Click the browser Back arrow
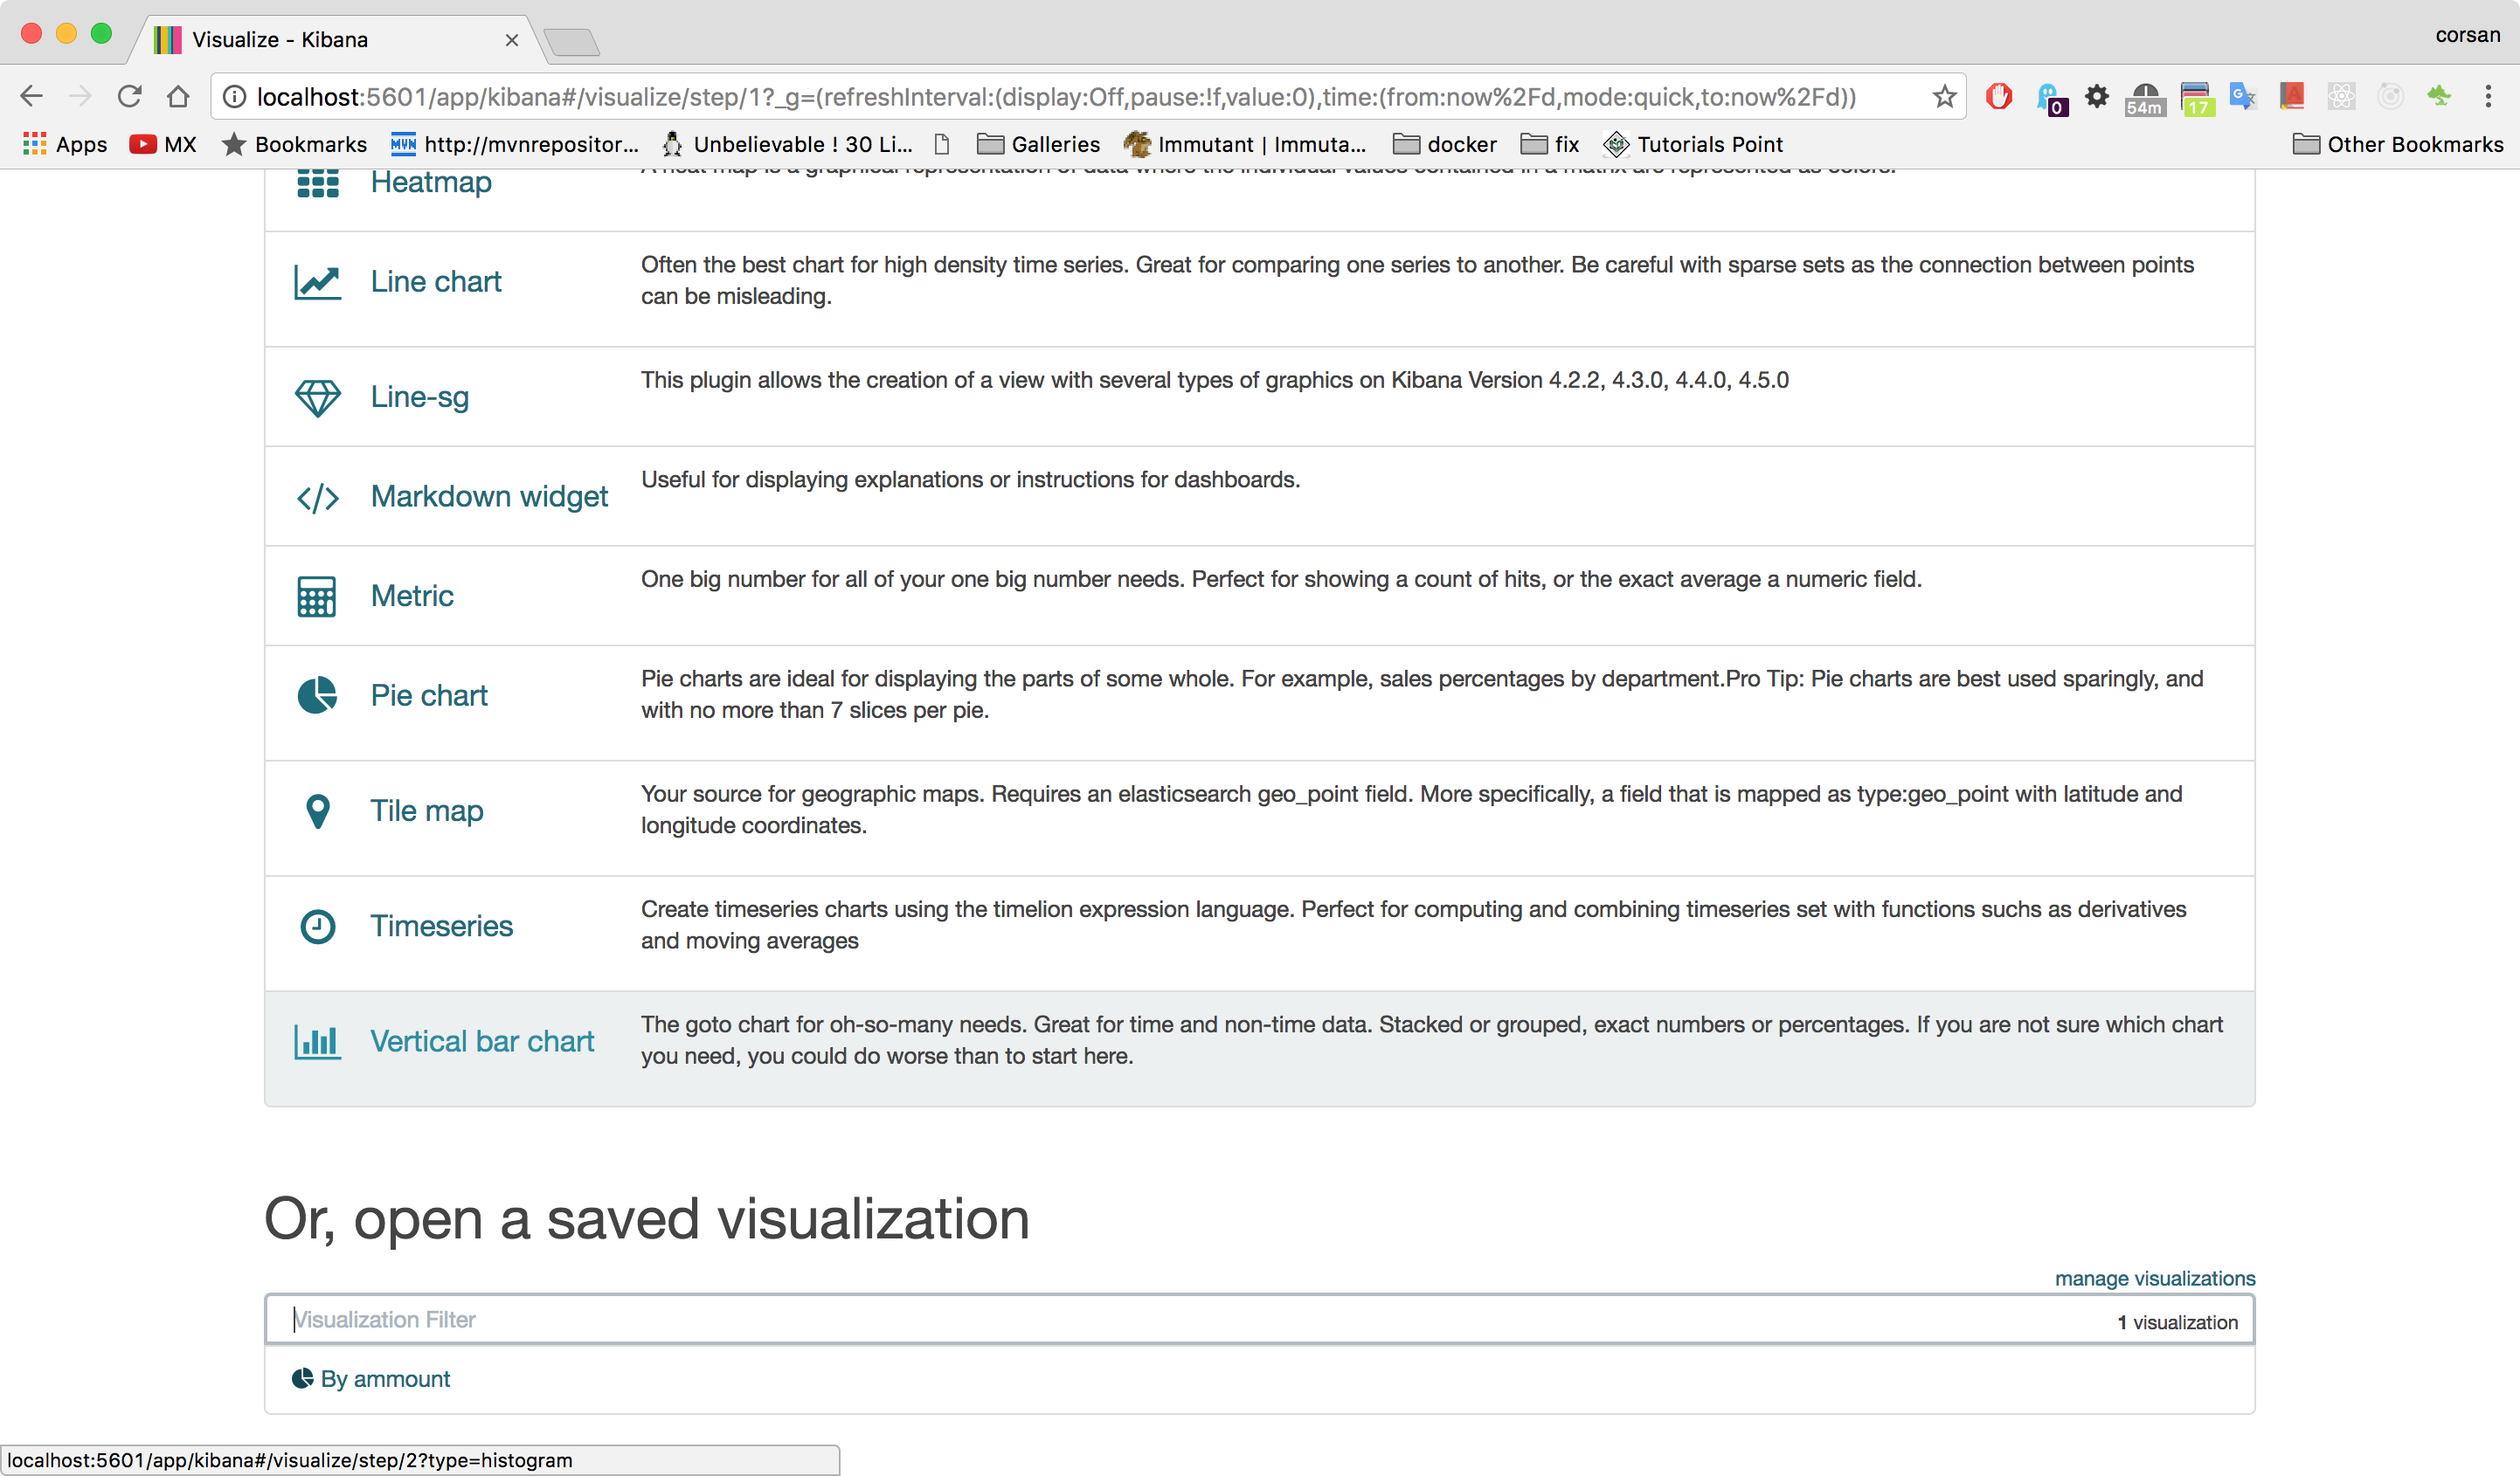 [32, 97]
